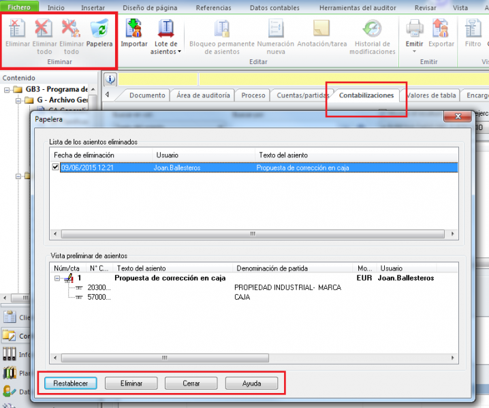The image size is (489, 408).
Task: Open the Filtro tool in ribbon
Action: [473, 32]
